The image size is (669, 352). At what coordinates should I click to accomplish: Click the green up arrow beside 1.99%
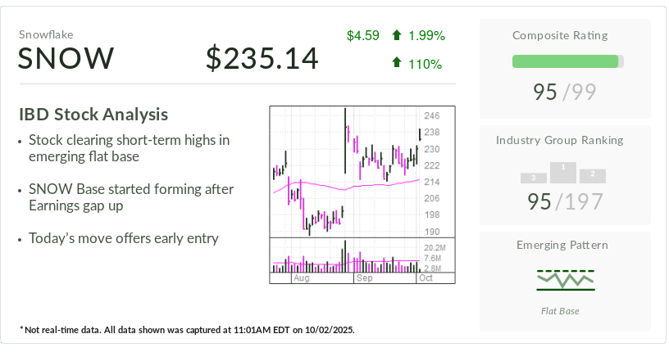(x=397, y=35)
